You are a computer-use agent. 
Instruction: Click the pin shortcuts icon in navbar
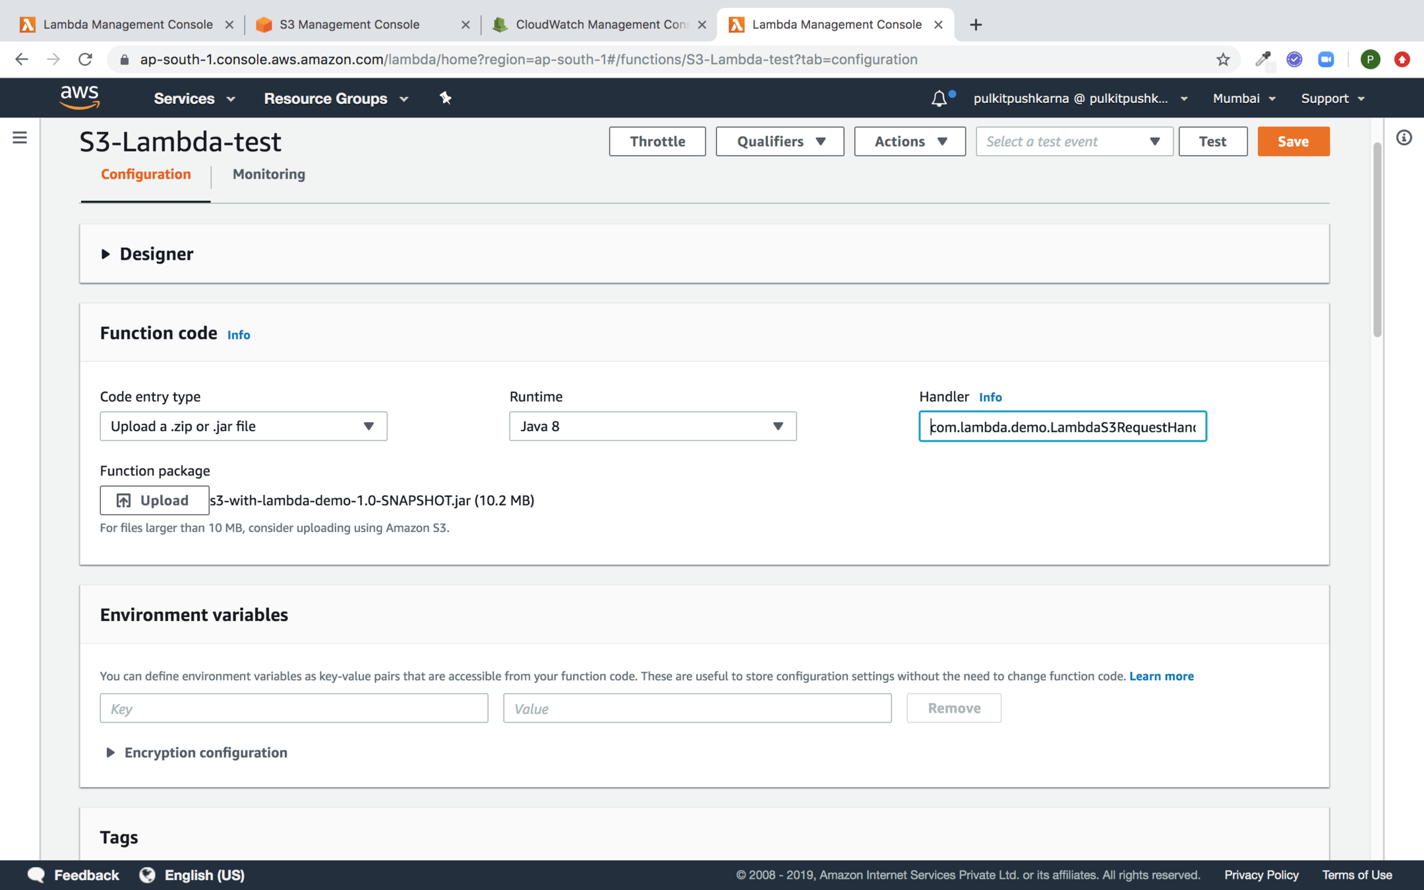(446, 98)
